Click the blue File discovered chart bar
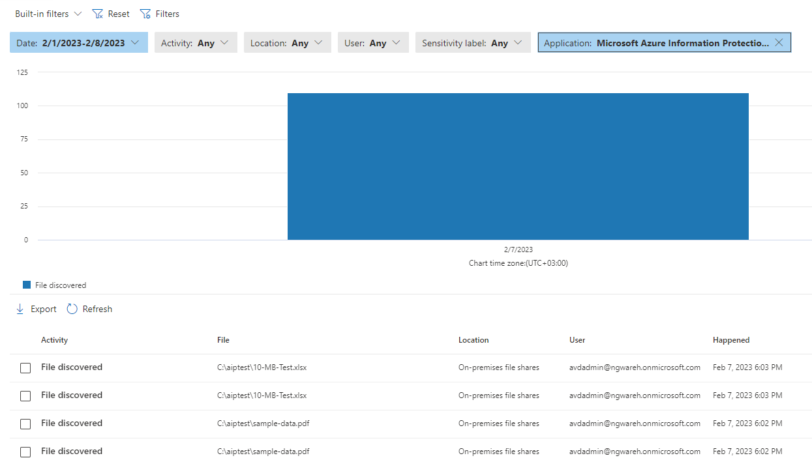The width and height of the screenshot is (812, 458). click(518, 166)
